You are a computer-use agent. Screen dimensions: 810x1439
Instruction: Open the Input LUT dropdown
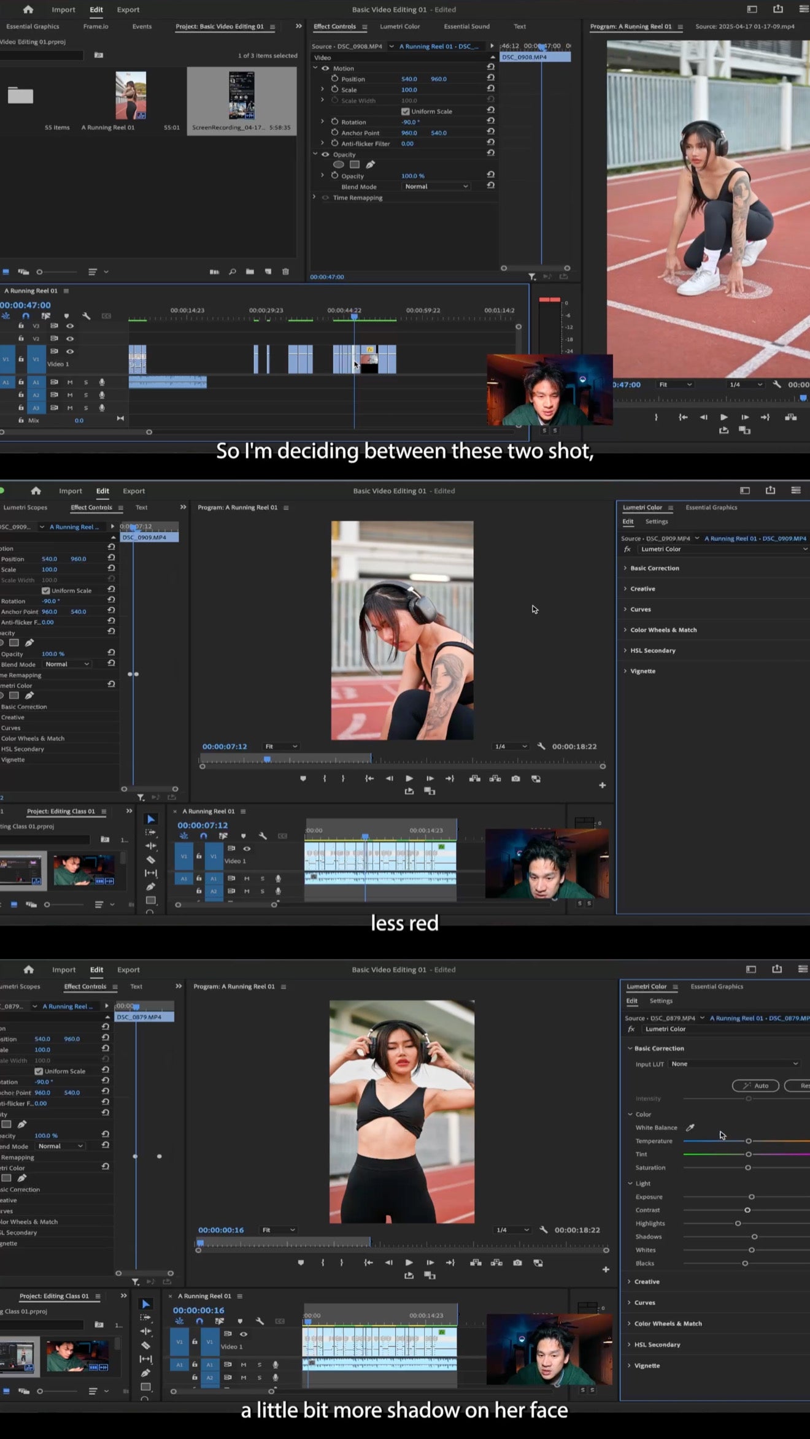click(735, 1064)
